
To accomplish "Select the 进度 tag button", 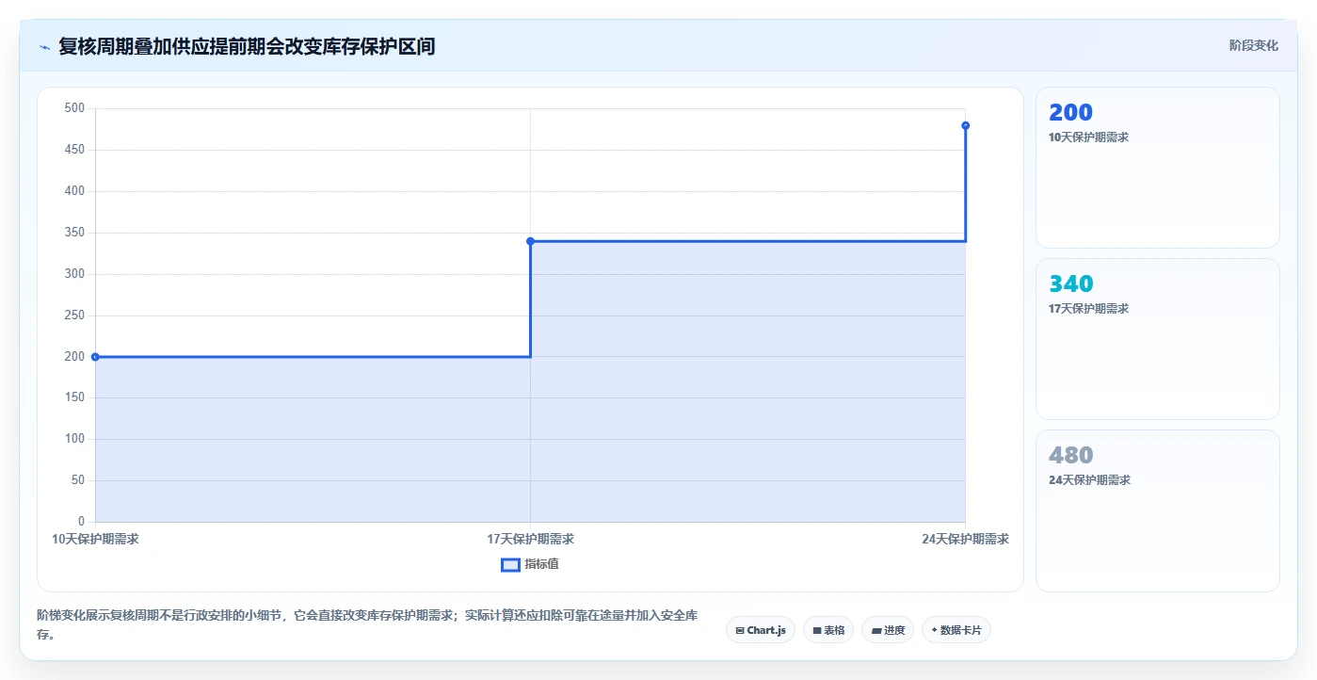I will point(888,630).
